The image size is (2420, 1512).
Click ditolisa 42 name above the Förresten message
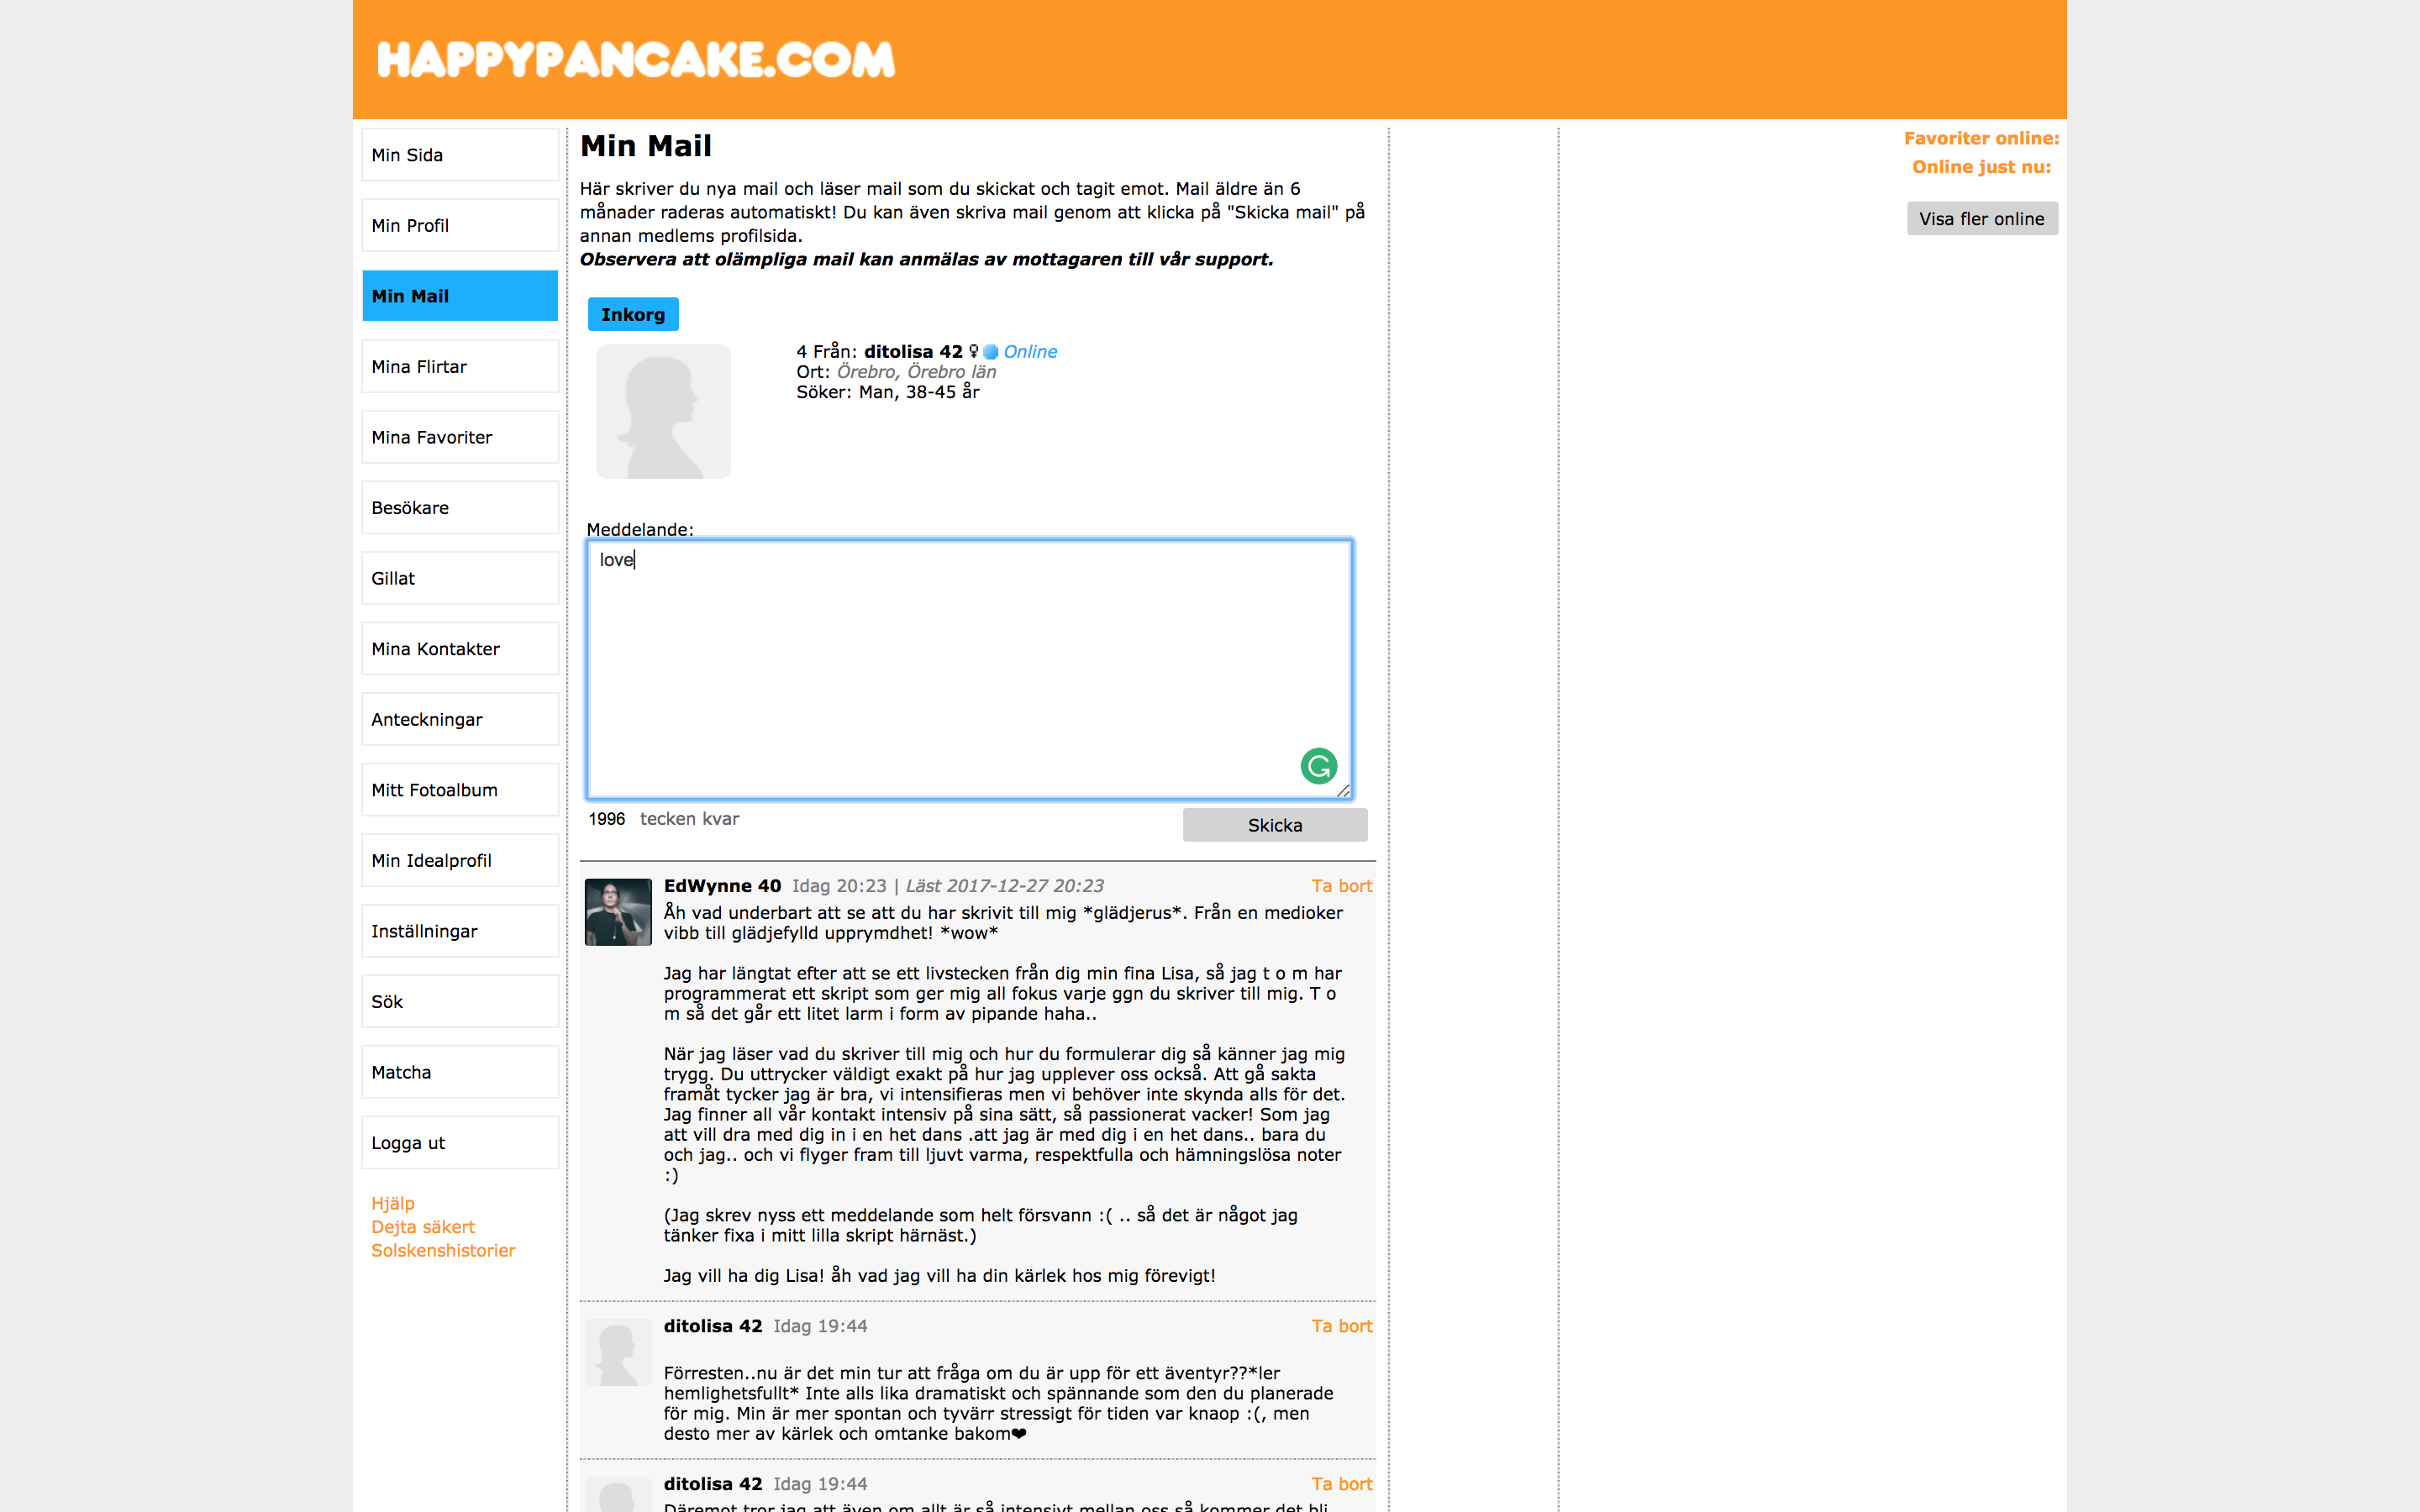pyautogui.click(x=713, y=1326)
